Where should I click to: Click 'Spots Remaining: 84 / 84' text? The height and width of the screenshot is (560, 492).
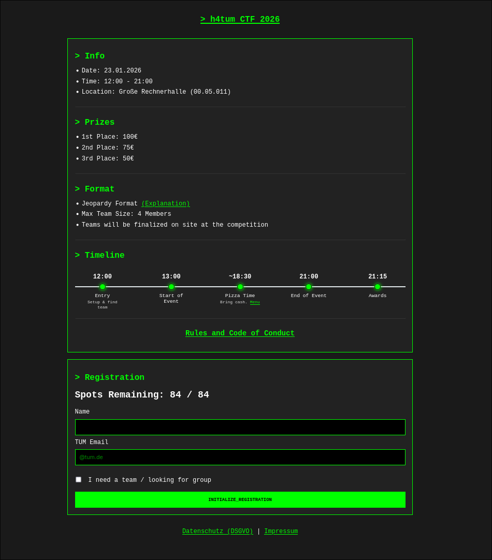coord(142,395)
